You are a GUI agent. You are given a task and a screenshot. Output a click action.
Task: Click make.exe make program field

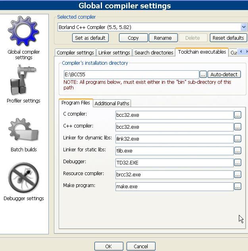175,187
